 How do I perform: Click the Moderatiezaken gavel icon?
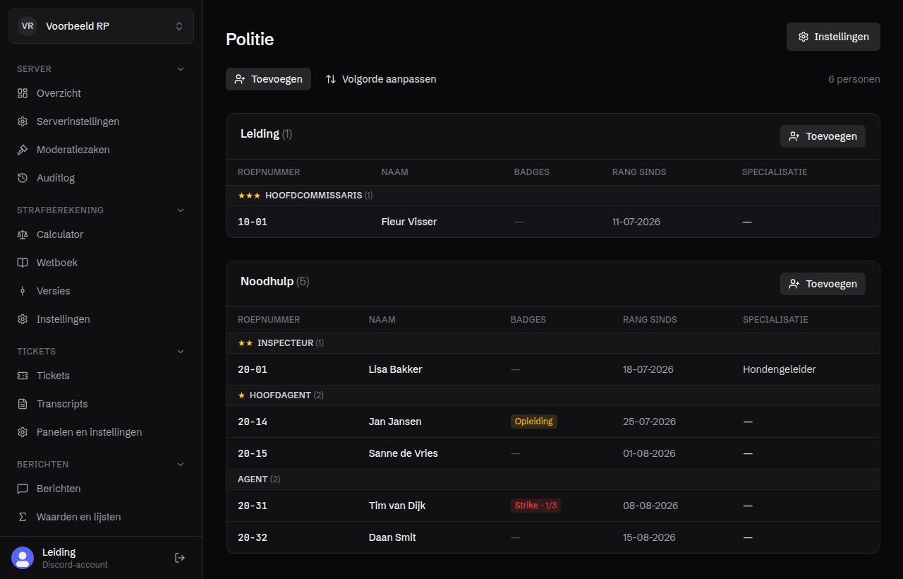(23, 150)
